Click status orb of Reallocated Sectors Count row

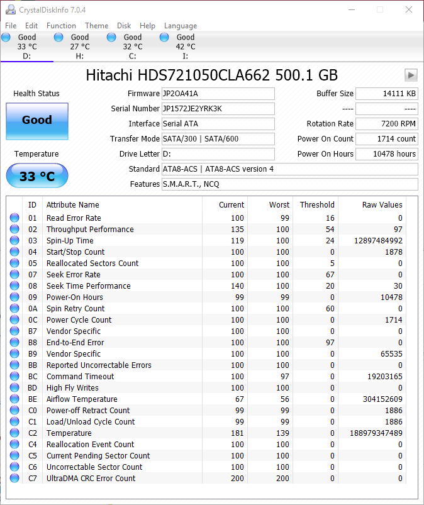[x=14, y=263]
